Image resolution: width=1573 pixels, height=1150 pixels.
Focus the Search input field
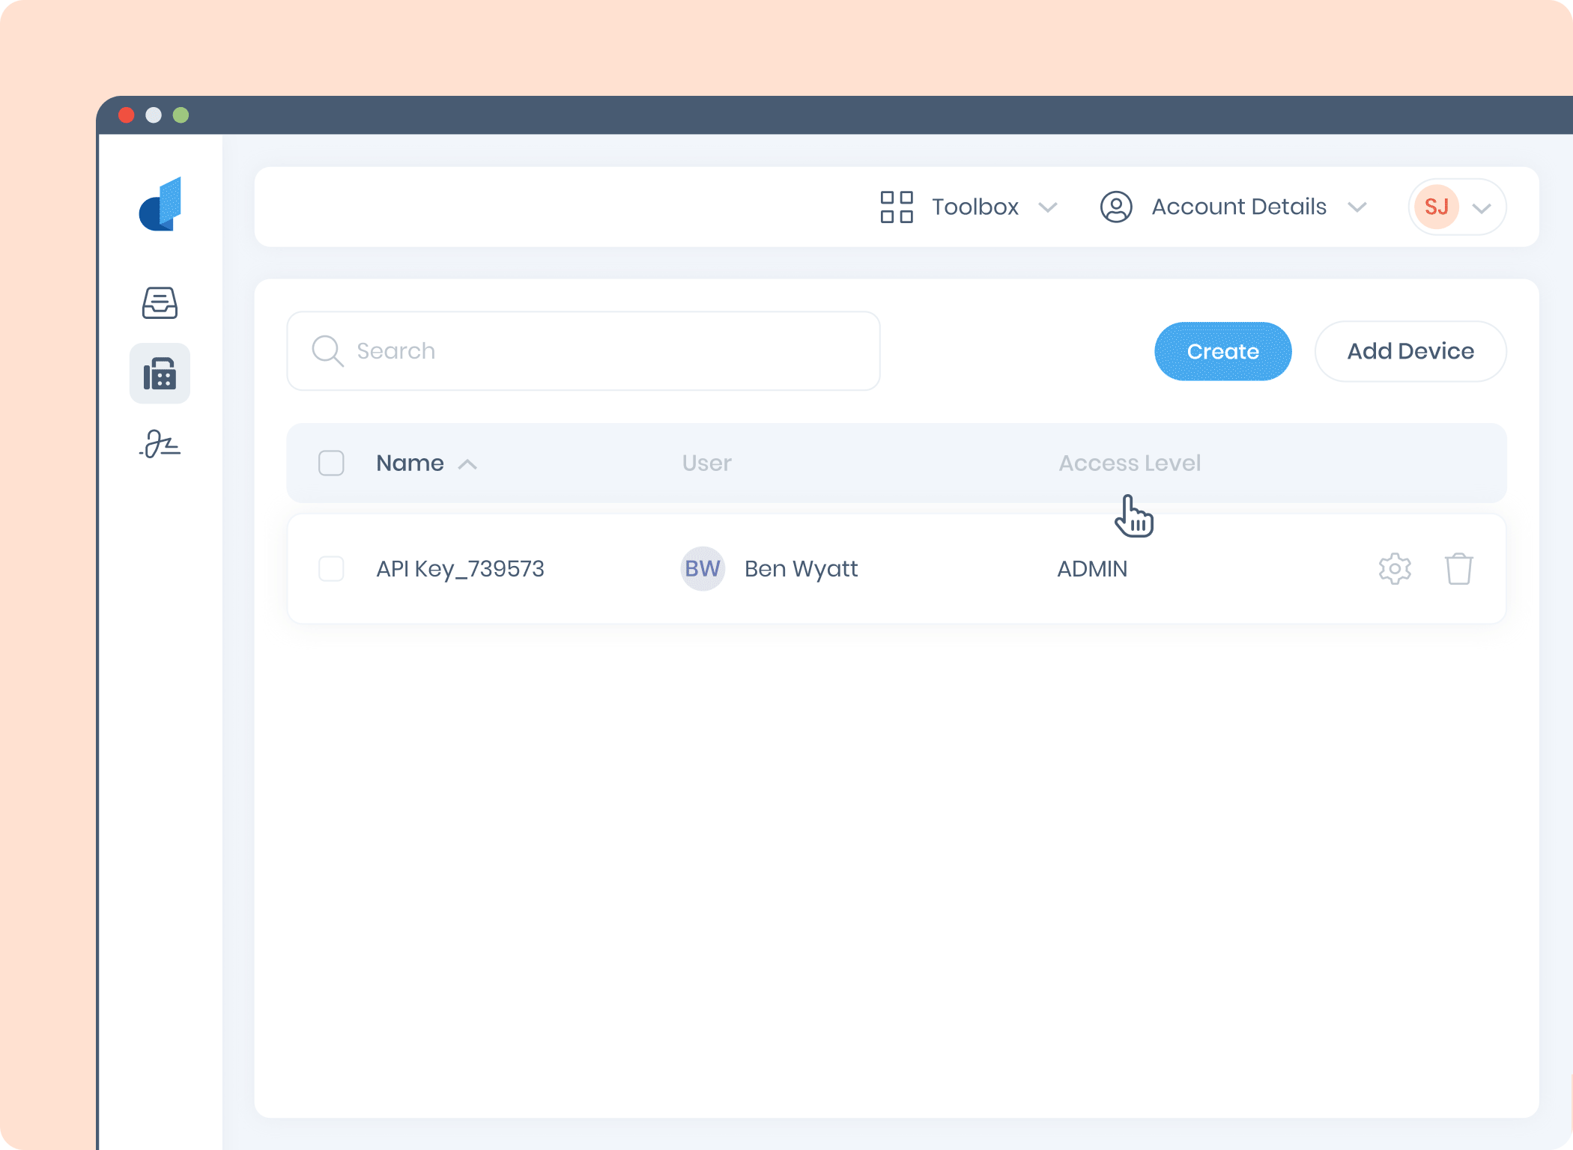(599, 350)
